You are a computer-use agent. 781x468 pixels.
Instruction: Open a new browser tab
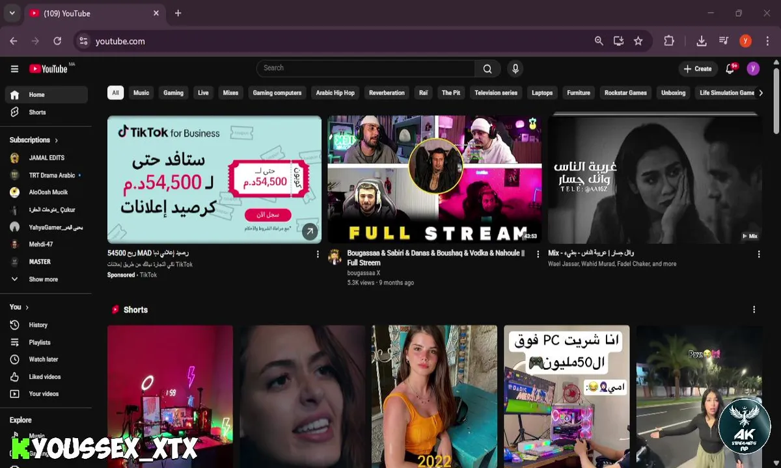178,13
